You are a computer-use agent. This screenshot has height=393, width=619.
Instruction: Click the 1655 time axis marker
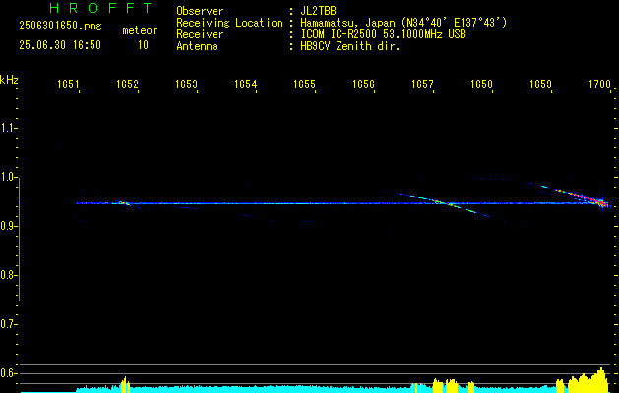pos(304,84)
